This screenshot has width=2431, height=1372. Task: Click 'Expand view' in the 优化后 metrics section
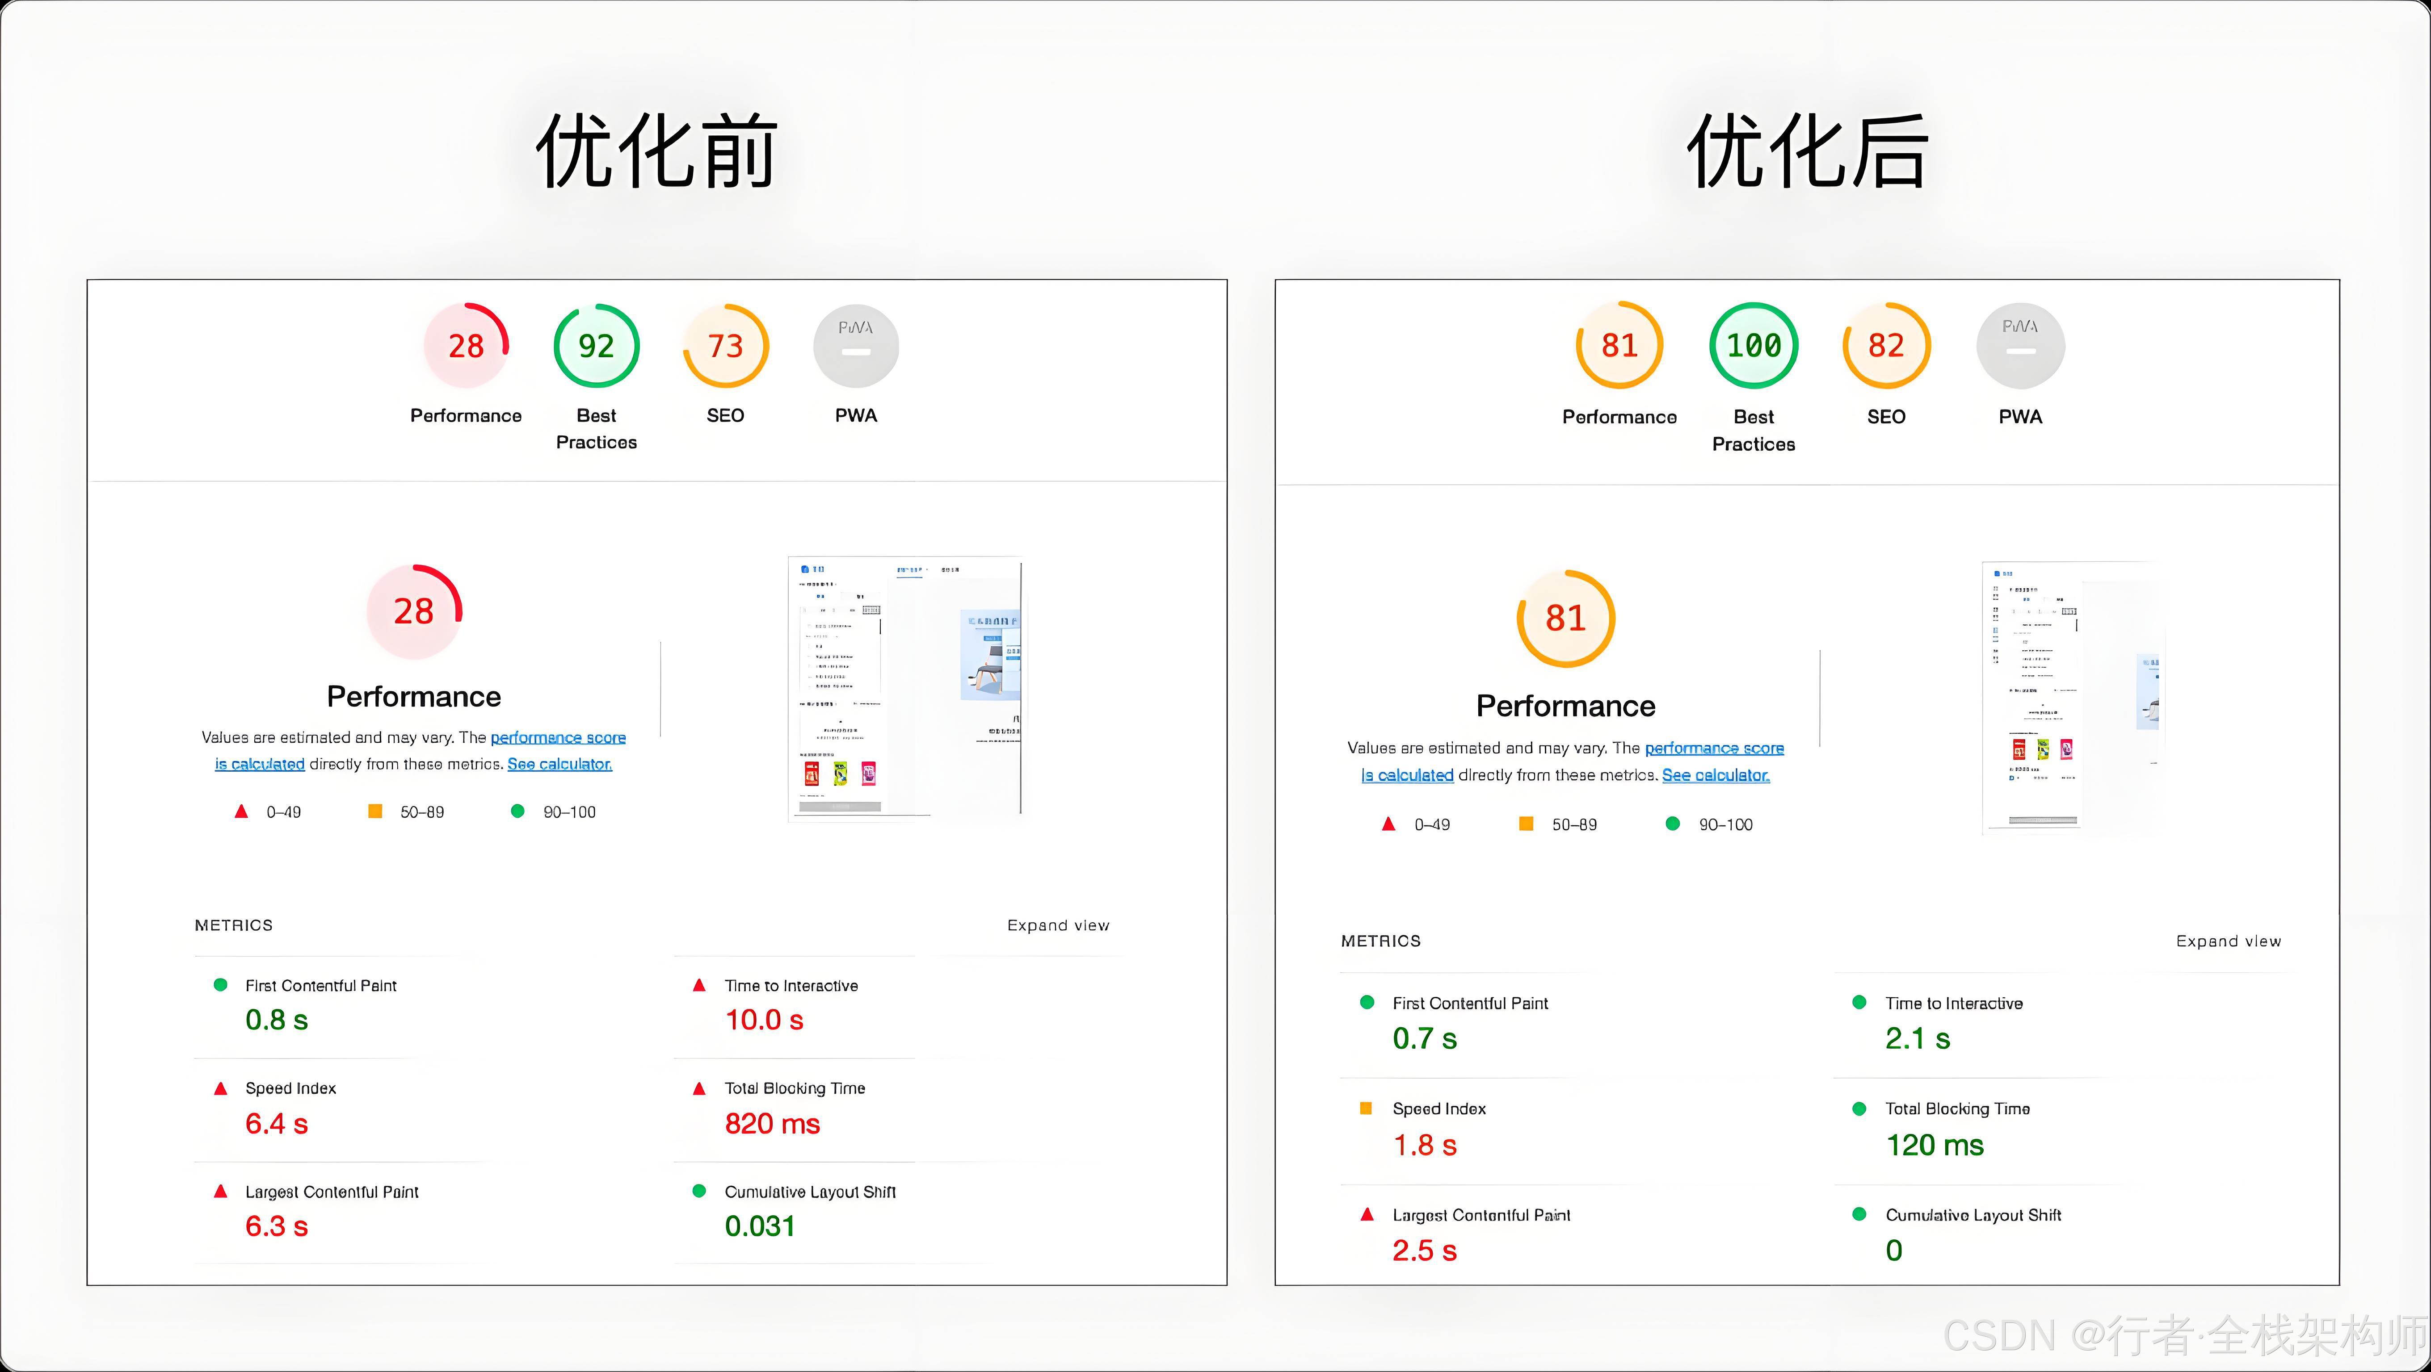2228,941
